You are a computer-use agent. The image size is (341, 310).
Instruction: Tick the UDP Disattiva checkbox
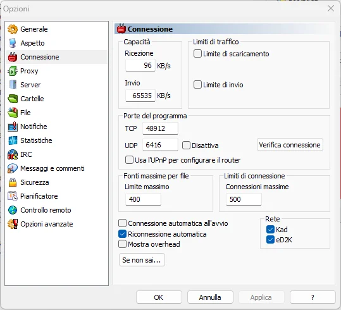click(186, 145)
